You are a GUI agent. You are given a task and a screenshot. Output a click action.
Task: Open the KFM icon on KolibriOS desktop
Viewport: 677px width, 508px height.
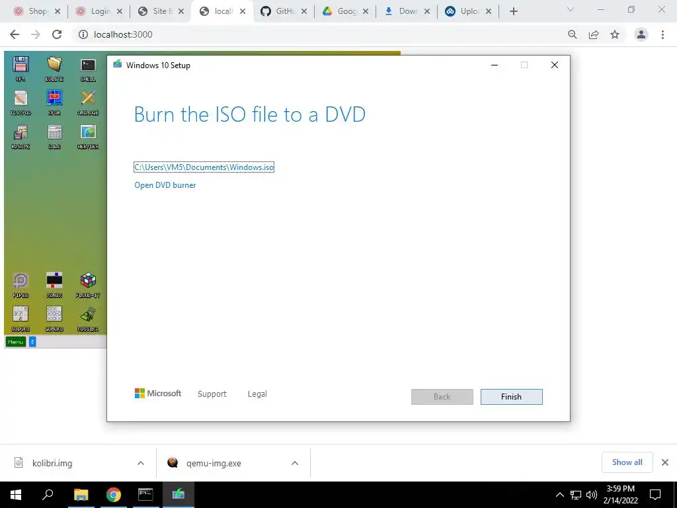click(20, 69)
